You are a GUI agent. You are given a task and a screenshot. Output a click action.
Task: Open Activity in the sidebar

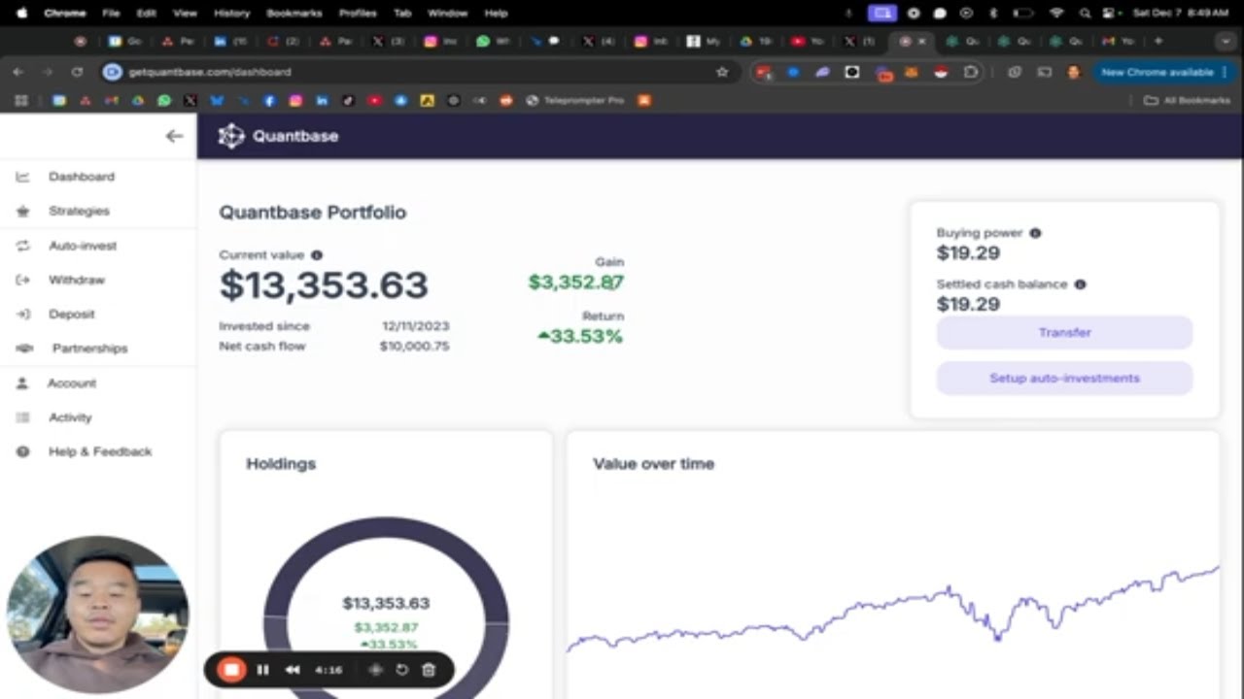point(70,417)
